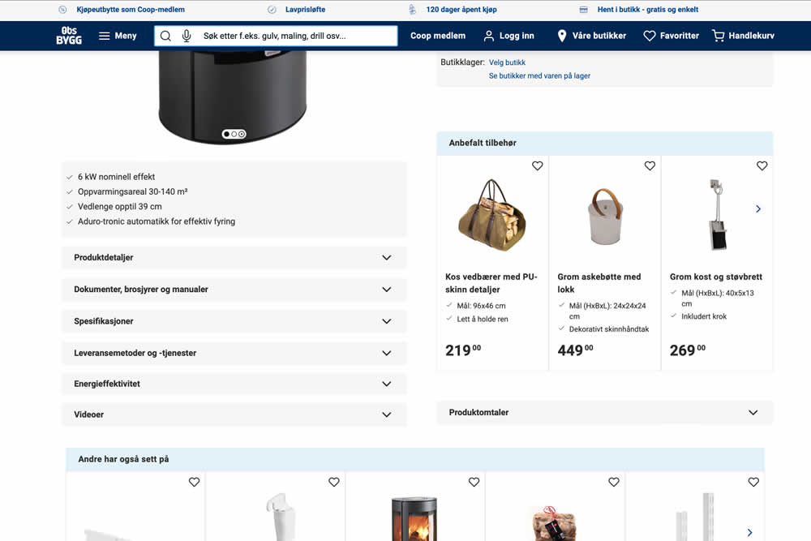This screenshot has height=541, width=811.
Task: Expand the Produktdetaljer section
Action: pos(234,257)
